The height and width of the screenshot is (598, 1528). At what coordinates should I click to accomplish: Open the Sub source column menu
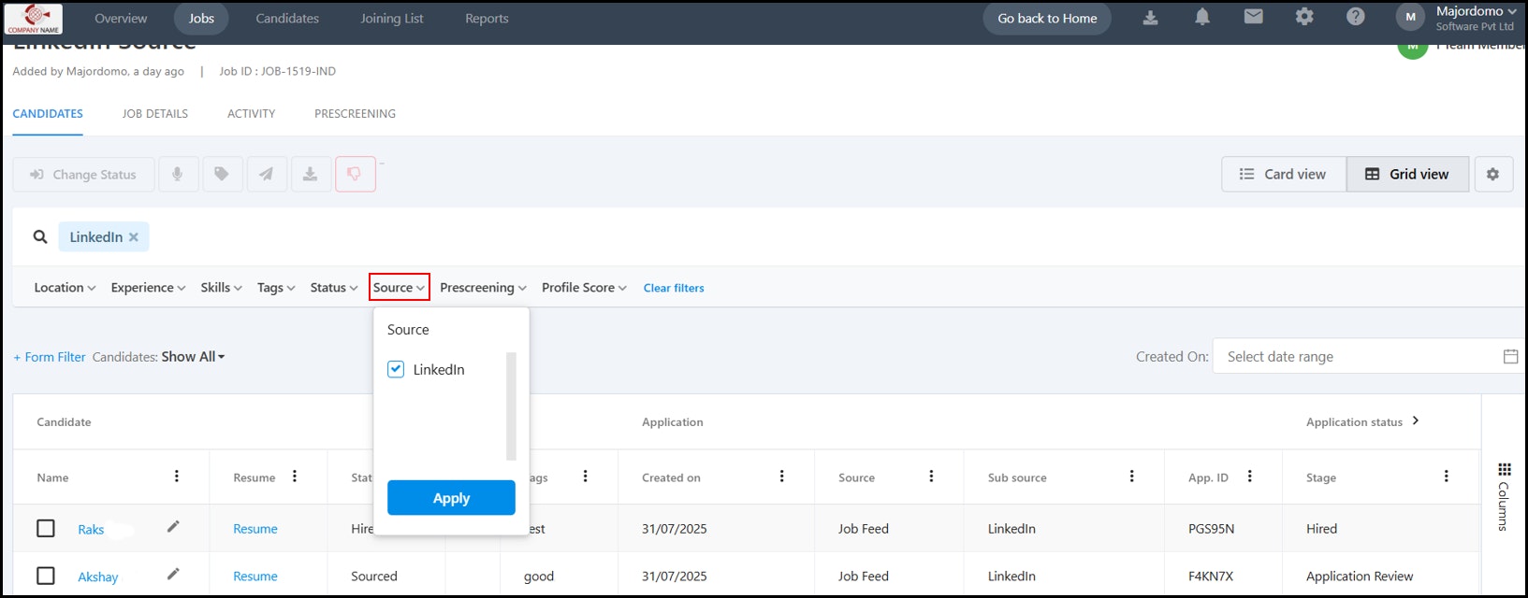(x=1132, y=477)
